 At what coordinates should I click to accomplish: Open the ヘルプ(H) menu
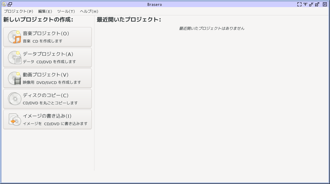[89, 11]
